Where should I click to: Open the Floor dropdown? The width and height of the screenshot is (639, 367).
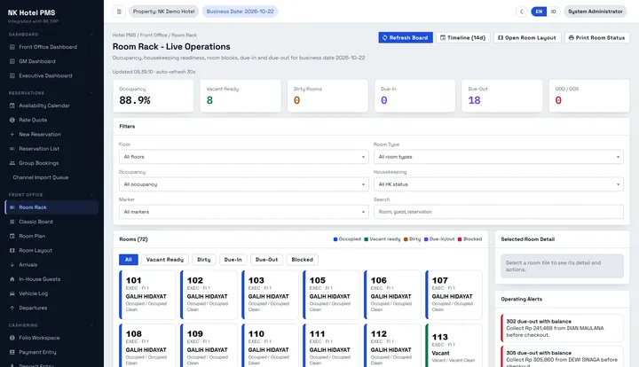[244, 157]
